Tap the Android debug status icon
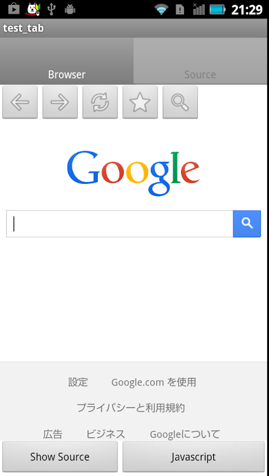The height and width of the screenshot is (476, 269). click(70, 9)
